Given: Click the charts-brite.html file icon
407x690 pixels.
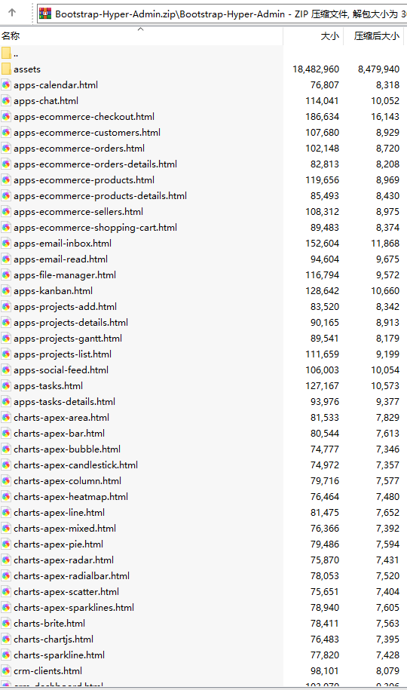Looking at the screenshot, I should [x=6, y=624].
